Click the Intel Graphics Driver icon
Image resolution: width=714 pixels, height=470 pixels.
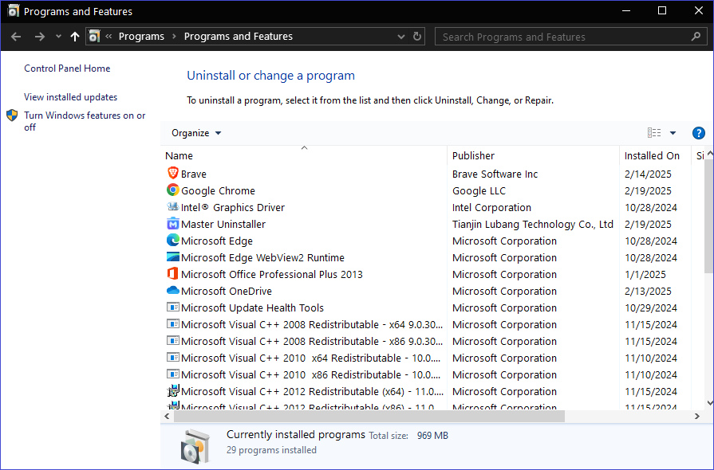[172, 207]
